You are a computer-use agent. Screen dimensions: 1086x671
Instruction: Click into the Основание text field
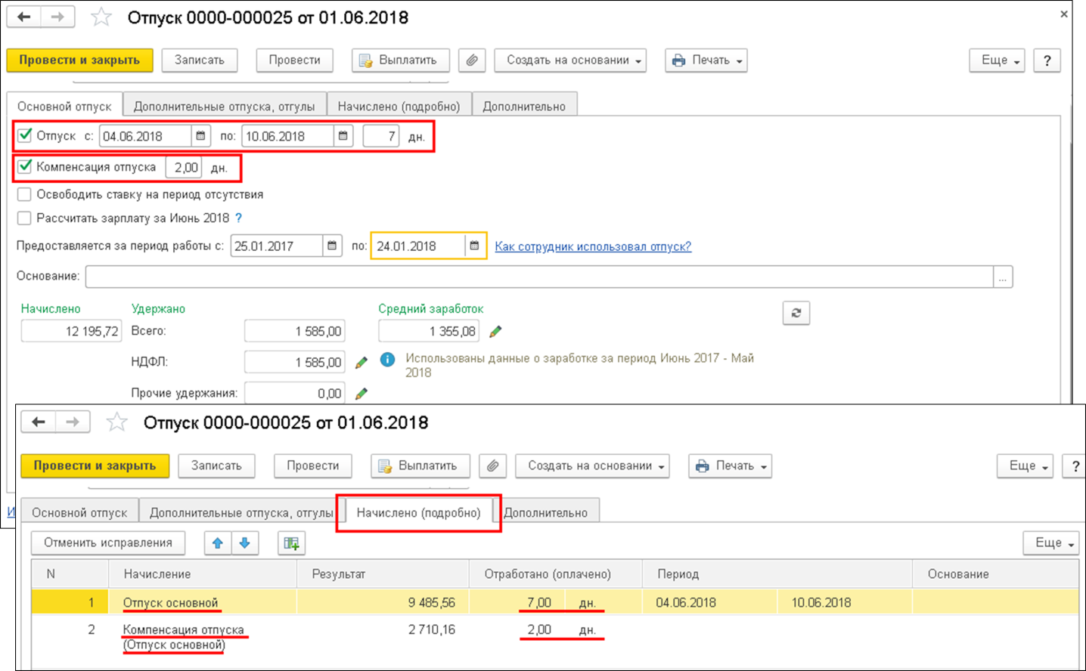pyautogui.click(x=538, y=277)
